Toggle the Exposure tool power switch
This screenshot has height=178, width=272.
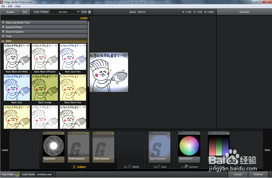pos(62,133)
